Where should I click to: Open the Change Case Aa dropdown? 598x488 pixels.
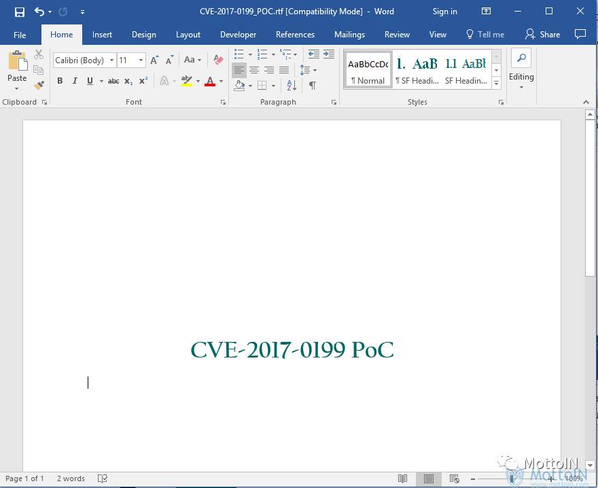pyautogui.click(x=192, y=60)
